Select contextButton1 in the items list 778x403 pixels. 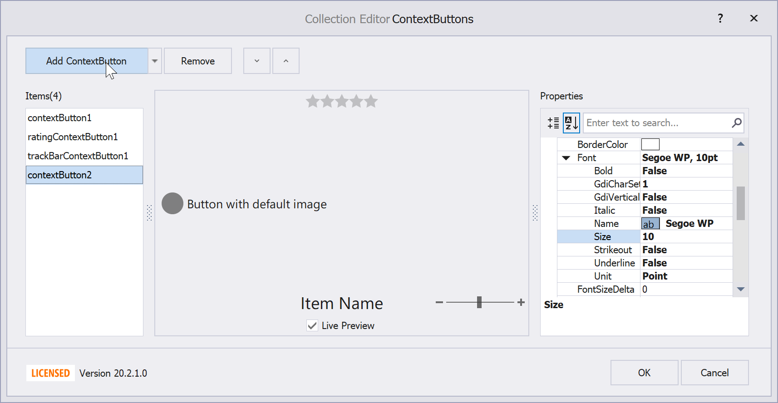[59, 118]
